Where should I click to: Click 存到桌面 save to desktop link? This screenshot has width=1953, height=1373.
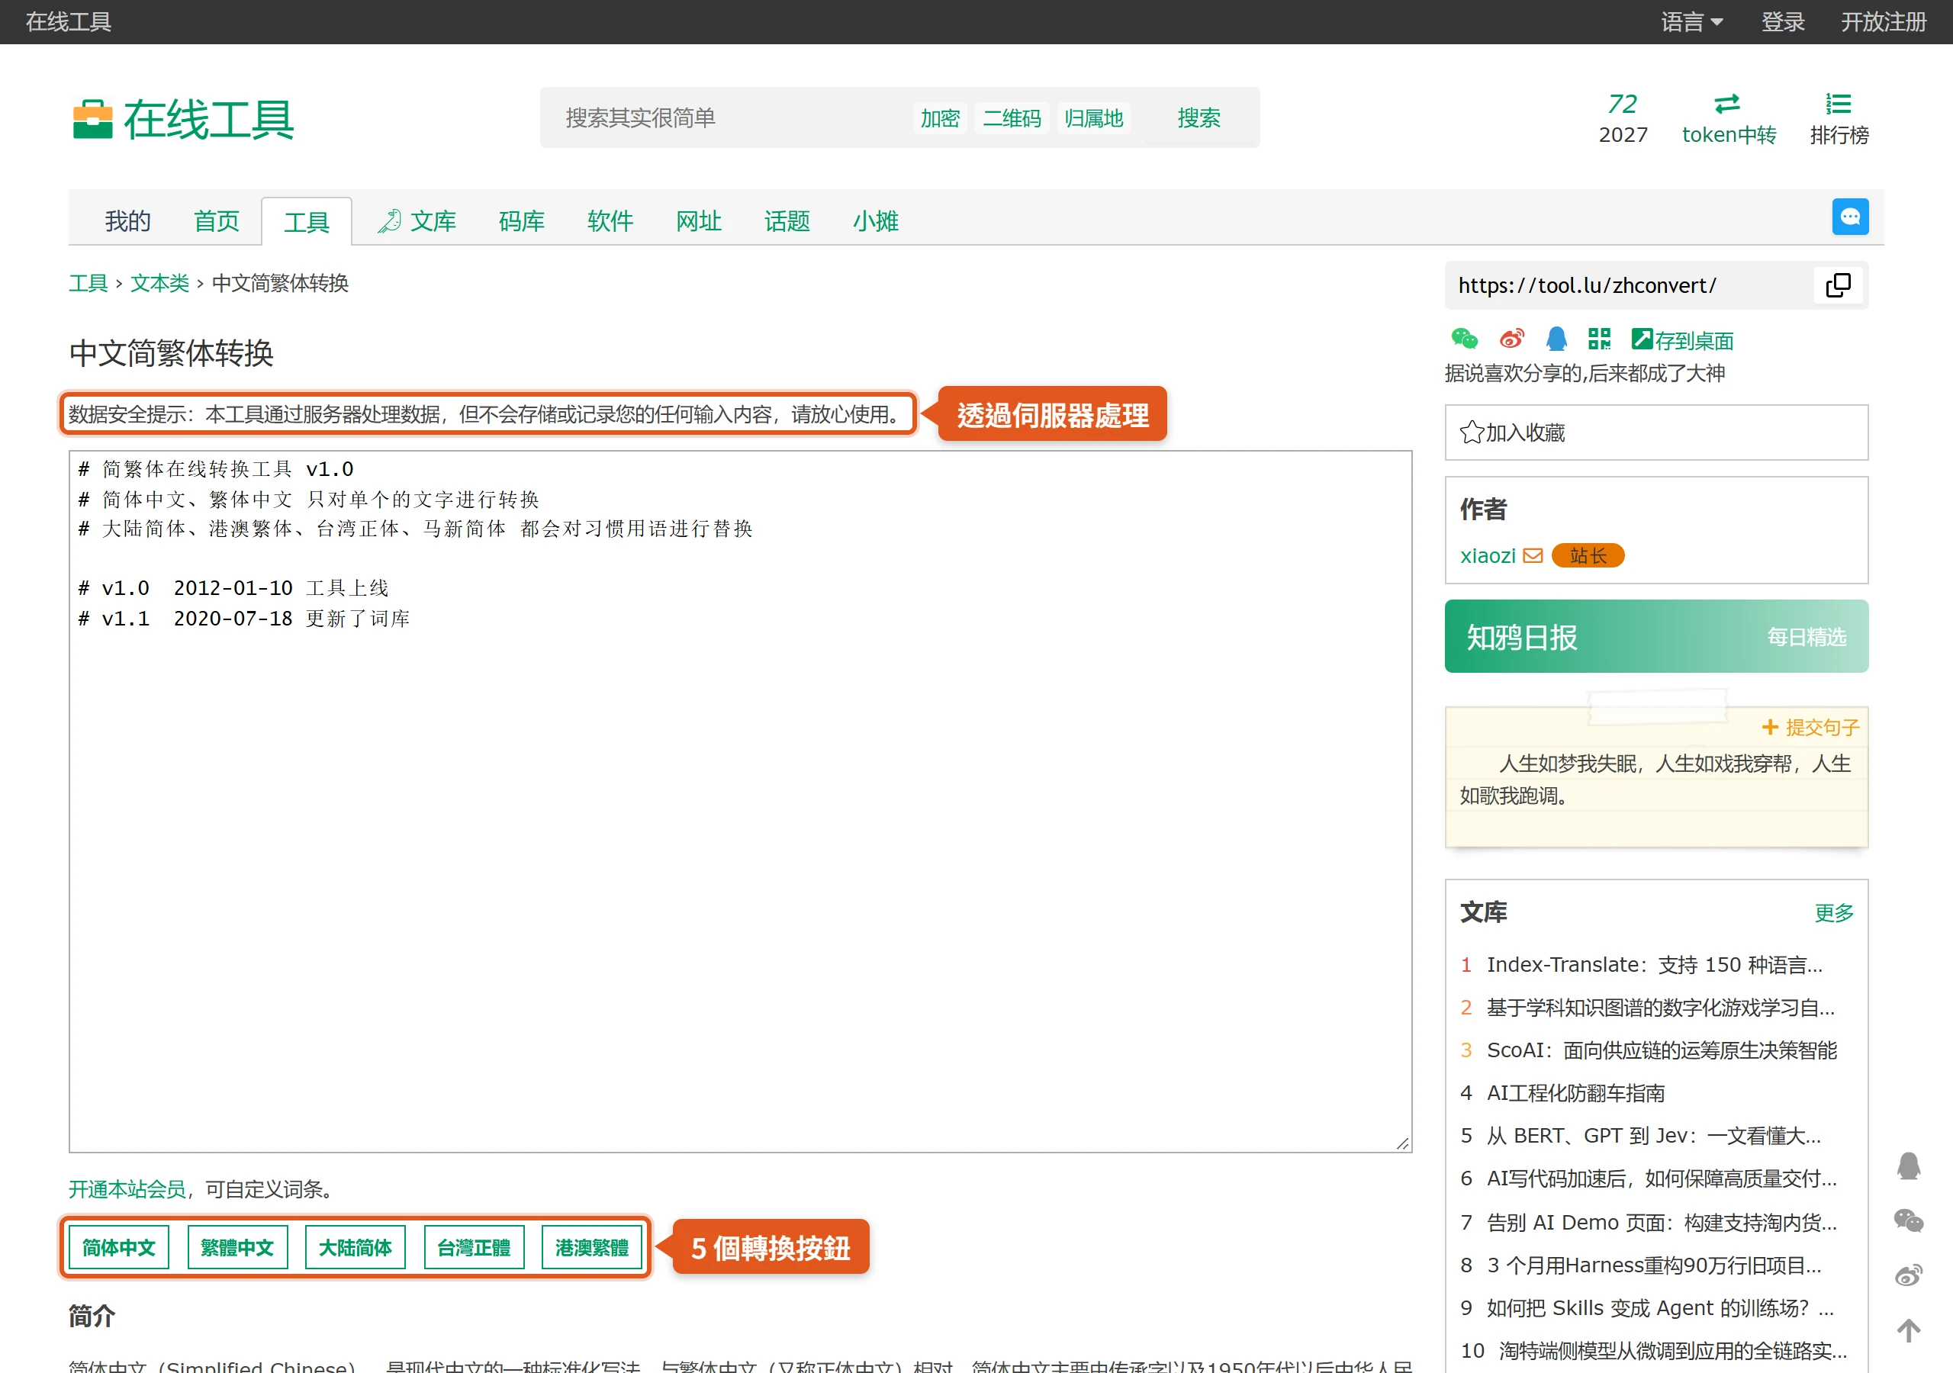[1681, 340]
